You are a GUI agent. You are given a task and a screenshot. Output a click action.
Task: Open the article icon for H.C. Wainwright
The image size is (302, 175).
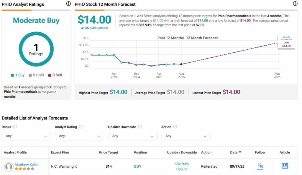[x=285, y=166]
